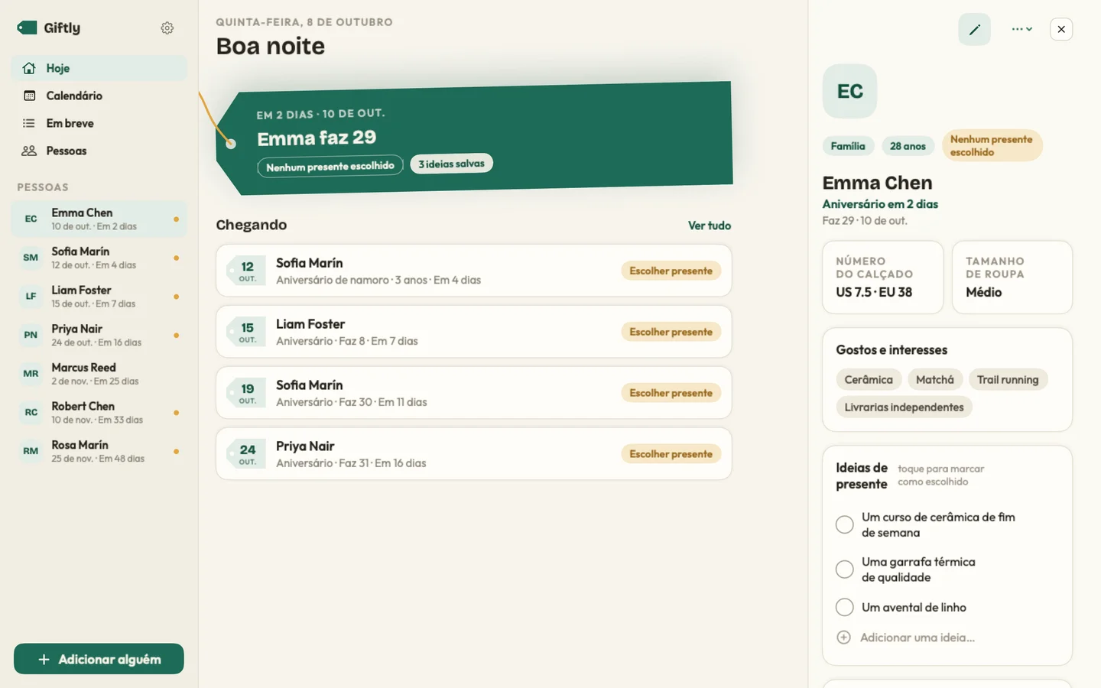Select Robert Chen in the sidebar list
The image size is (1101, 688).
click(99, 412)
